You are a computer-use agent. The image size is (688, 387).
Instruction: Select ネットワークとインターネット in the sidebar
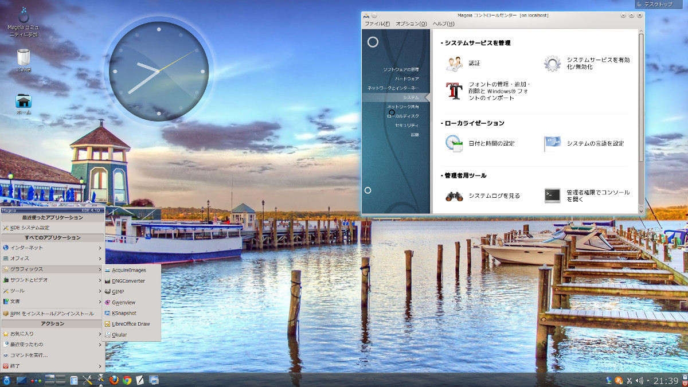393,88
